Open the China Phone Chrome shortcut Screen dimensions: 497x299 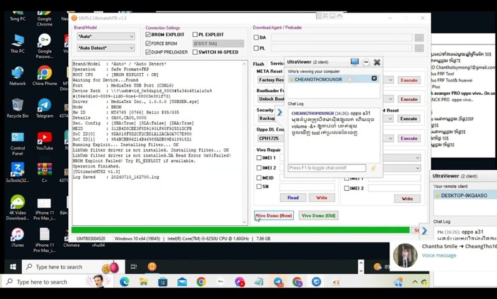[44, 74]
